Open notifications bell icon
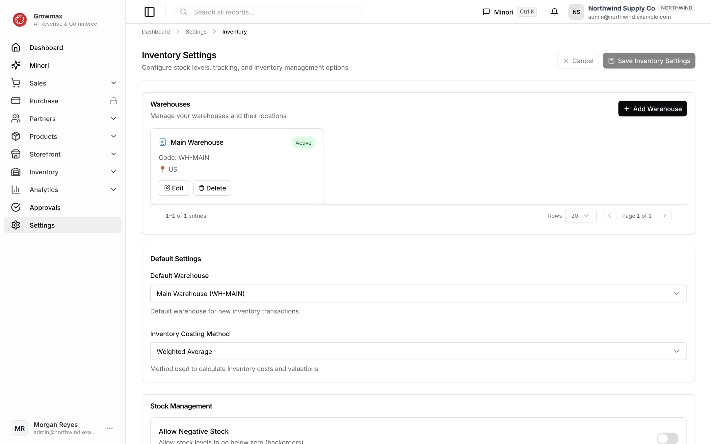This screenshot has height=444, width=711. coord(554,12)
